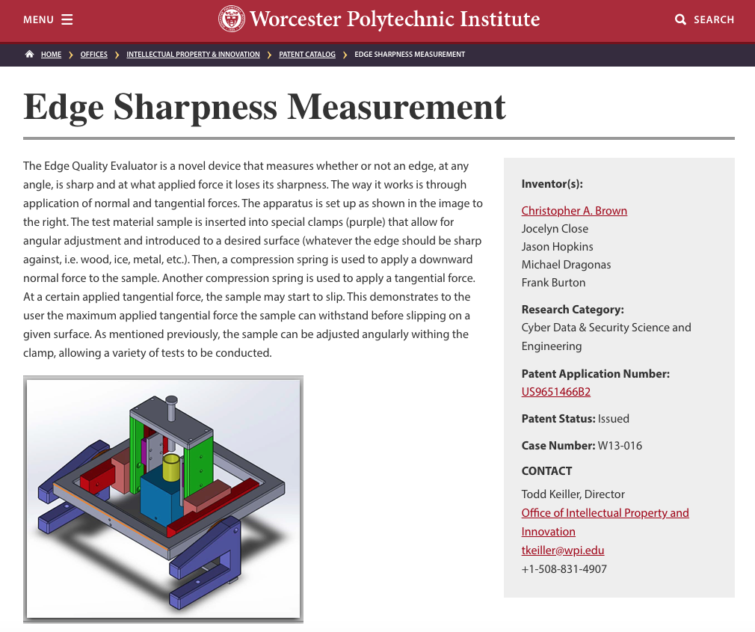Open the MENU label in header
Viewport: 755px width, 632px height.
(38, 19)
